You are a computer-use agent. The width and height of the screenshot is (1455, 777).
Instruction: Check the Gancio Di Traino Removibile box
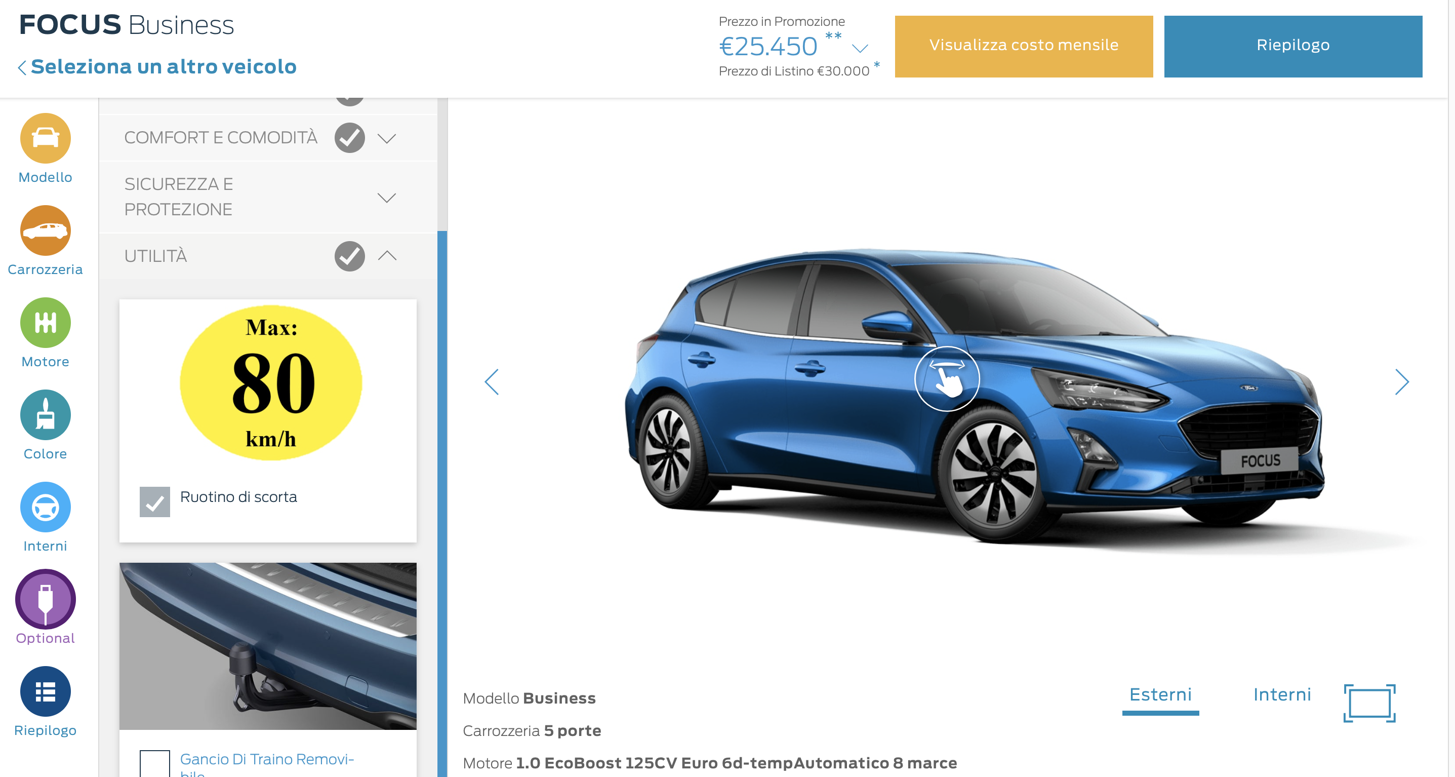tap(155, 764)
